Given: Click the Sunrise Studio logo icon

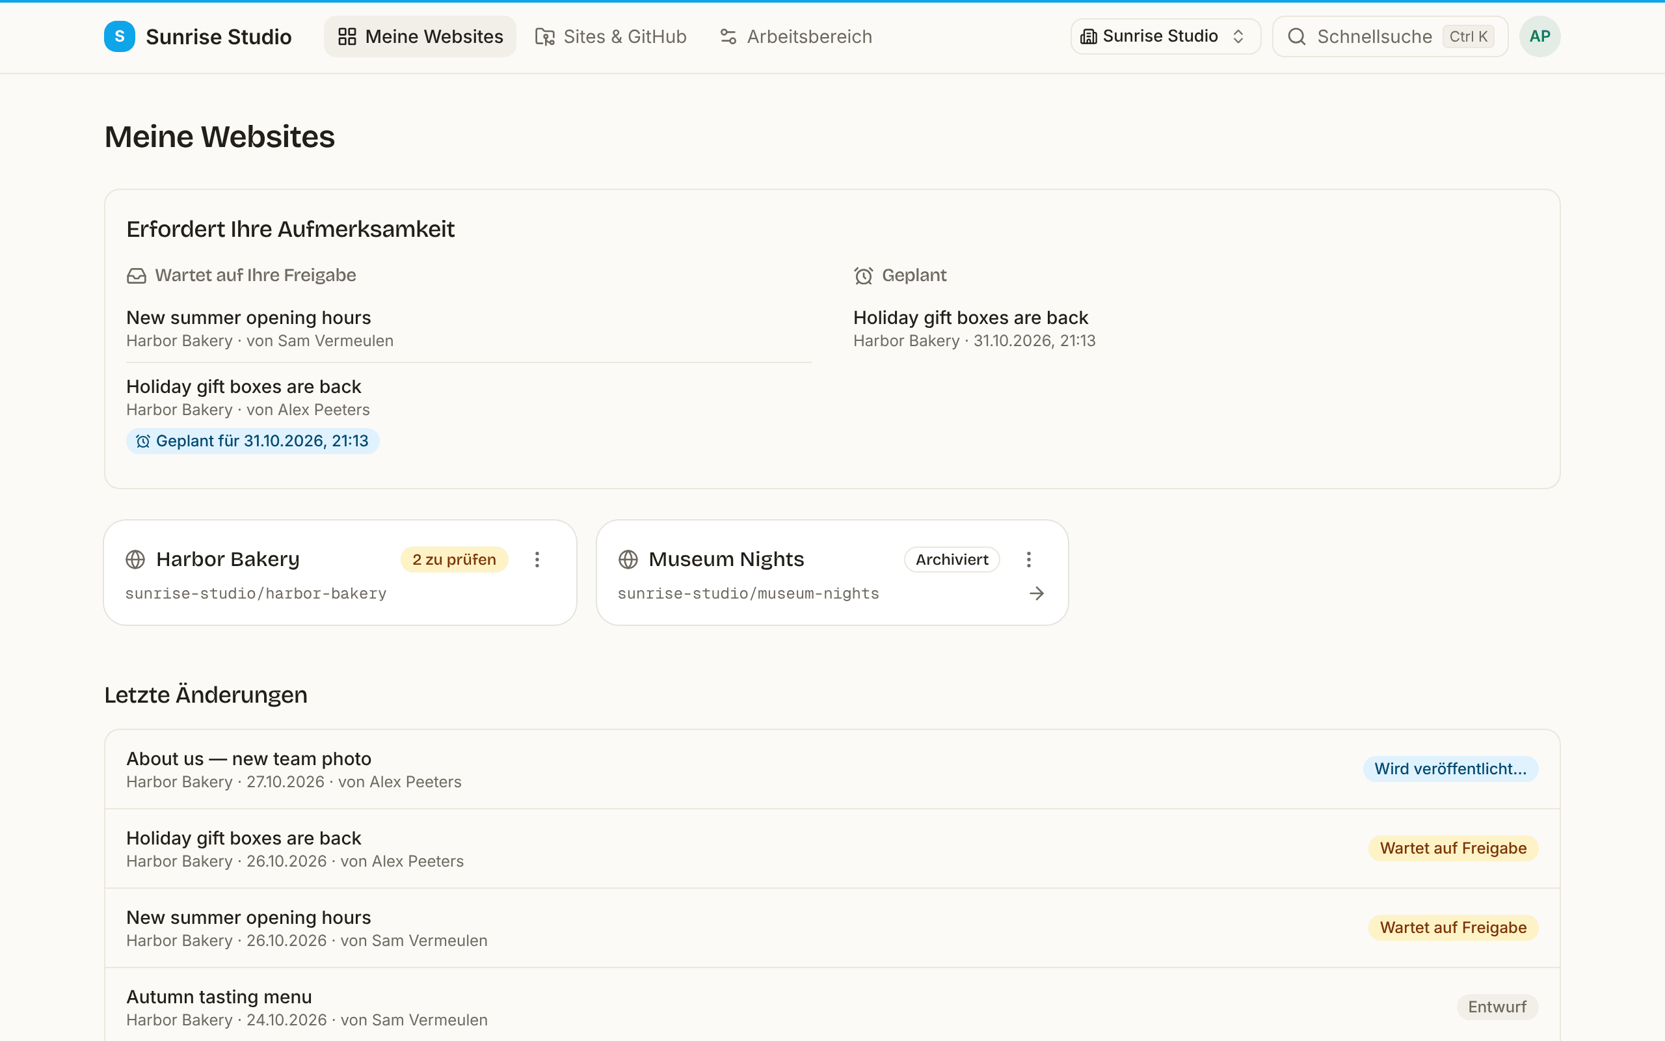Looking at the screenshot, I should [119, 36].
